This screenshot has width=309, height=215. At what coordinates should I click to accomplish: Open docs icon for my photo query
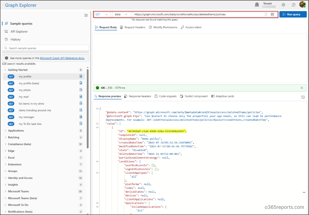(81, 90)
